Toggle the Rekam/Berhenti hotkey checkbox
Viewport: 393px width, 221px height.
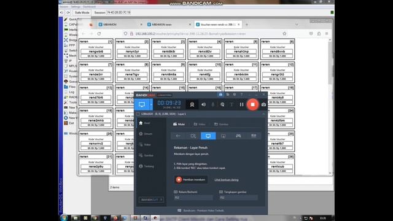(176, 192)
